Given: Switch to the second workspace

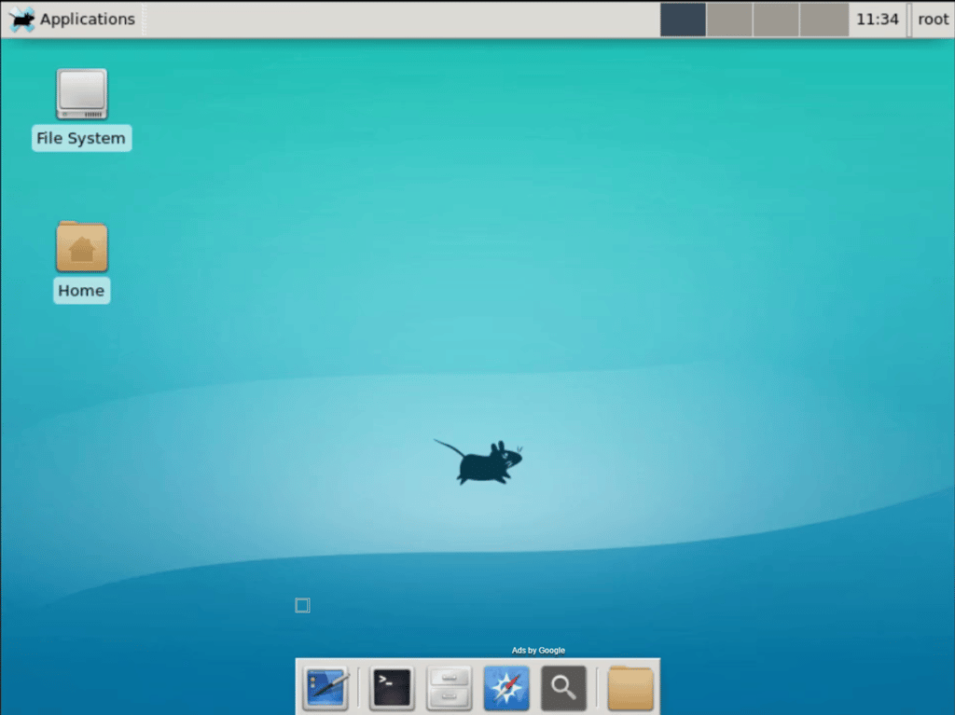Looking at the screenshot, I should tap(729, 20).
